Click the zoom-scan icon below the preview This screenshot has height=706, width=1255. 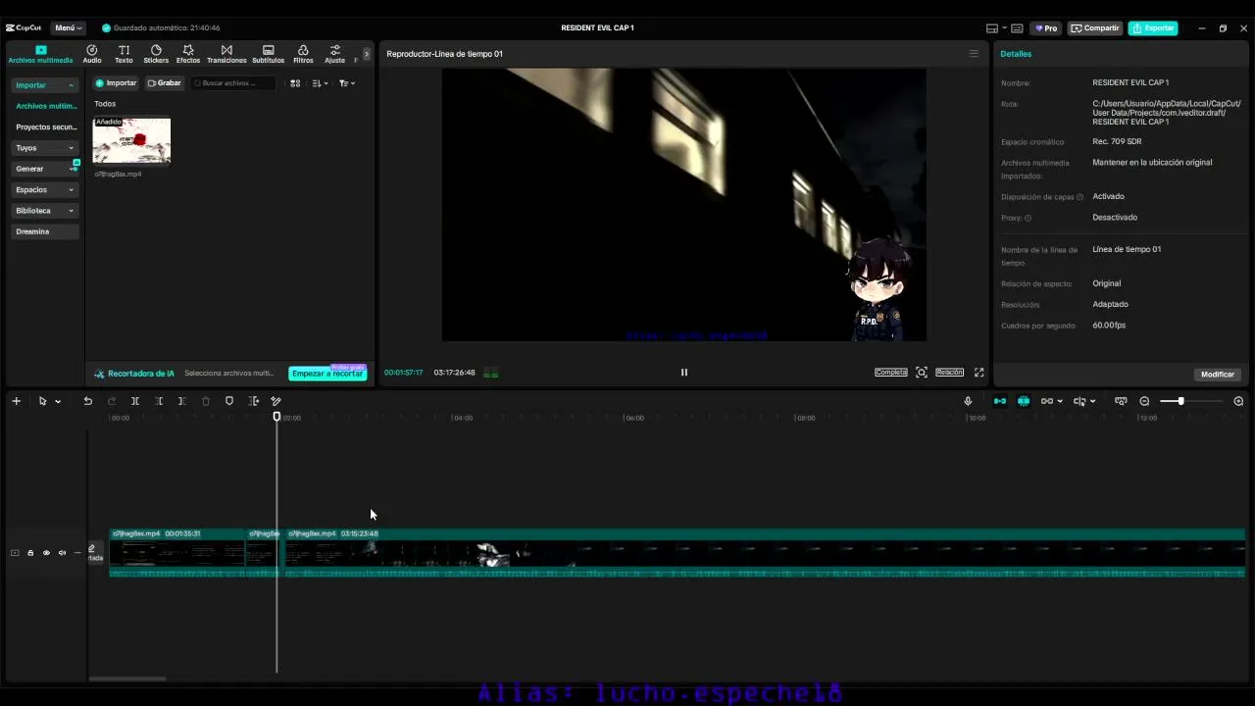click(922, 373)
